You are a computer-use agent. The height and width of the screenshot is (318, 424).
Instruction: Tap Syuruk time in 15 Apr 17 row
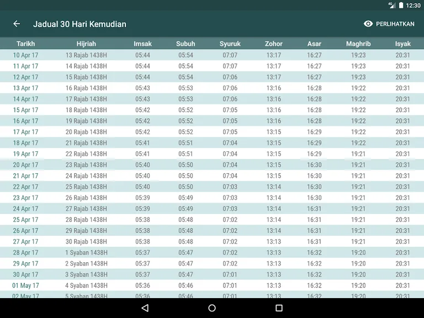pos(230,110)
